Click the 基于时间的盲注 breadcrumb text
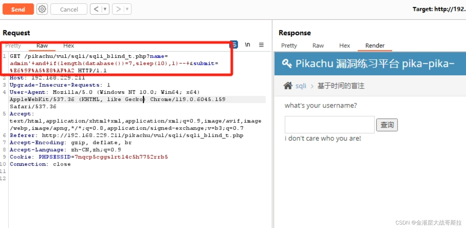The width and height of the screenshot is (466, 228). 341,86
